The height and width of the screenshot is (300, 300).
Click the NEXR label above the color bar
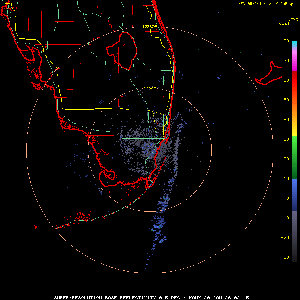point(293,20)
